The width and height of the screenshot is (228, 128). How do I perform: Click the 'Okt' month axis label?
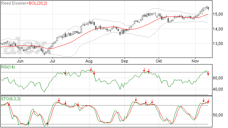coord(159,61)
